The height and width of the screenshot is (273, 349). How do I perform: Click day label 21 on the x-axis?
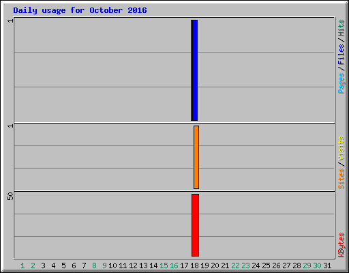[x=225, y=265]
